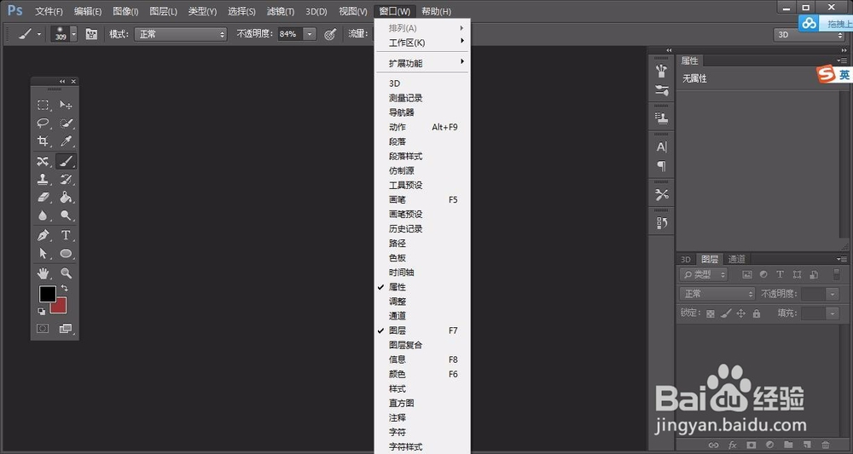The image size is (853, 454).
Task: Select the Lasso tool
Action: pos(43,124)
